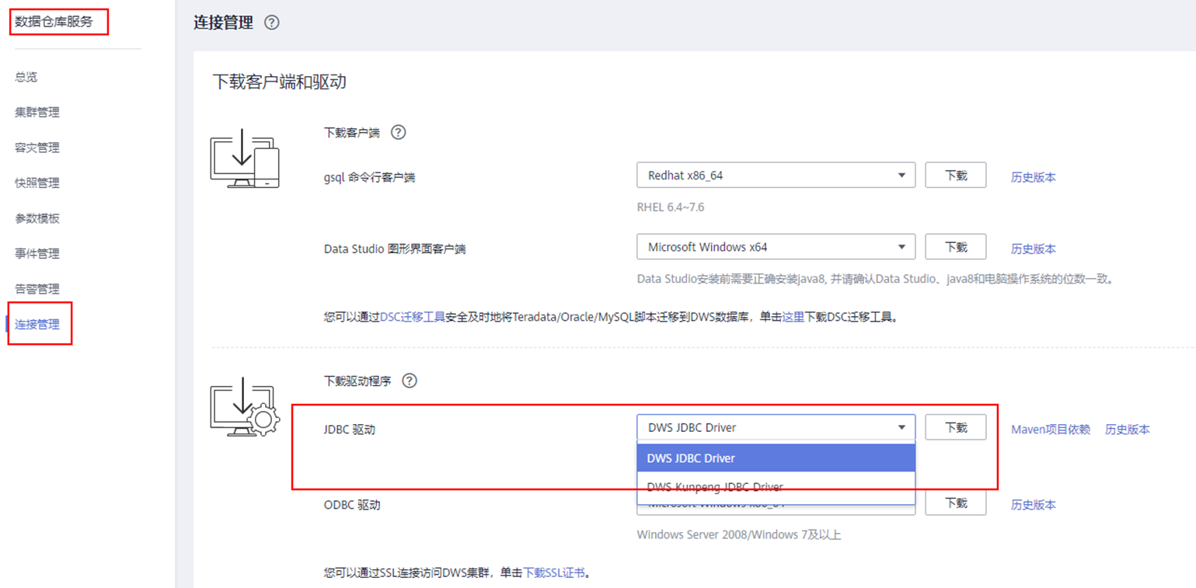Open 集群管理 from the sidebar
The image size is (1196, 588).
(37, 112)
